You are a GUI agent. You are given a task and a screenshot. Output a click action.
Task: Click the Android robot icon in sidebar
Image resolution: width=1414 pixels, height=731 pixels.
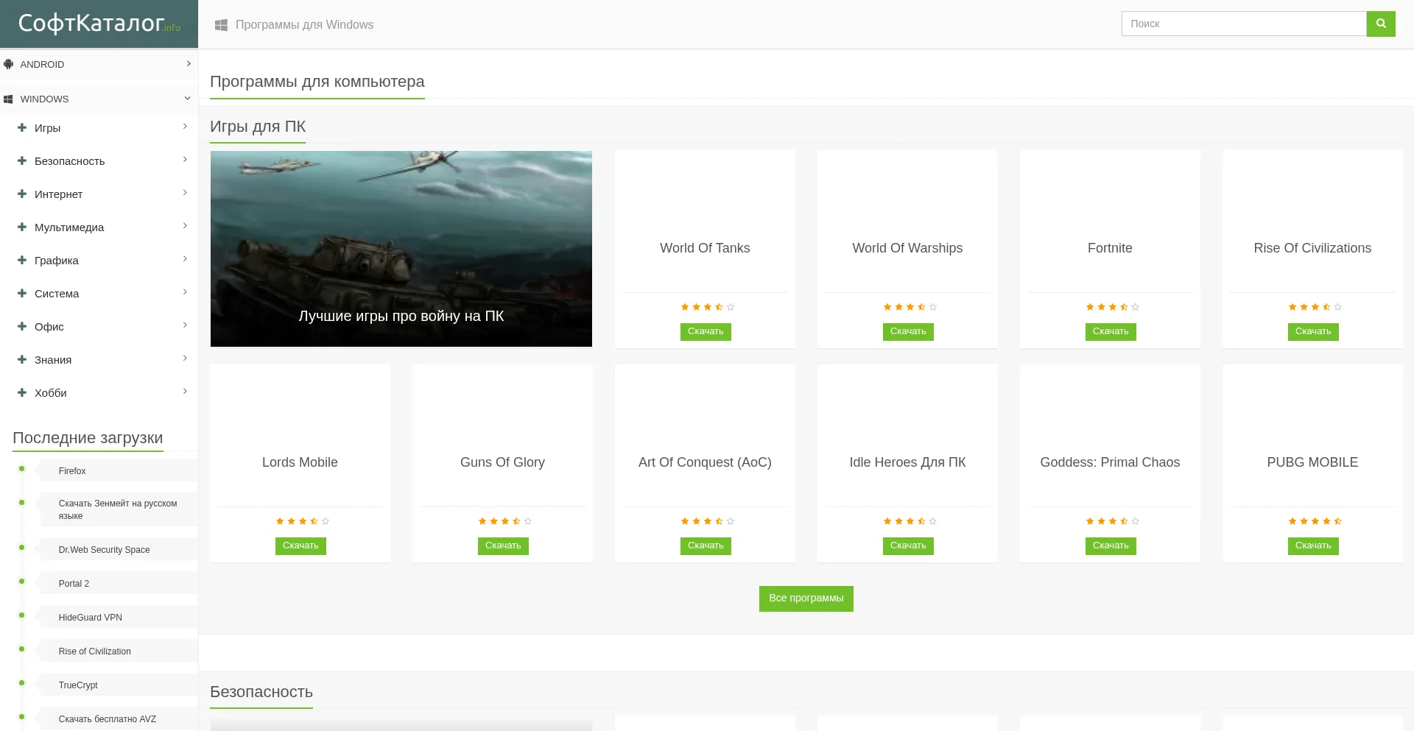[x=9, y=64]
